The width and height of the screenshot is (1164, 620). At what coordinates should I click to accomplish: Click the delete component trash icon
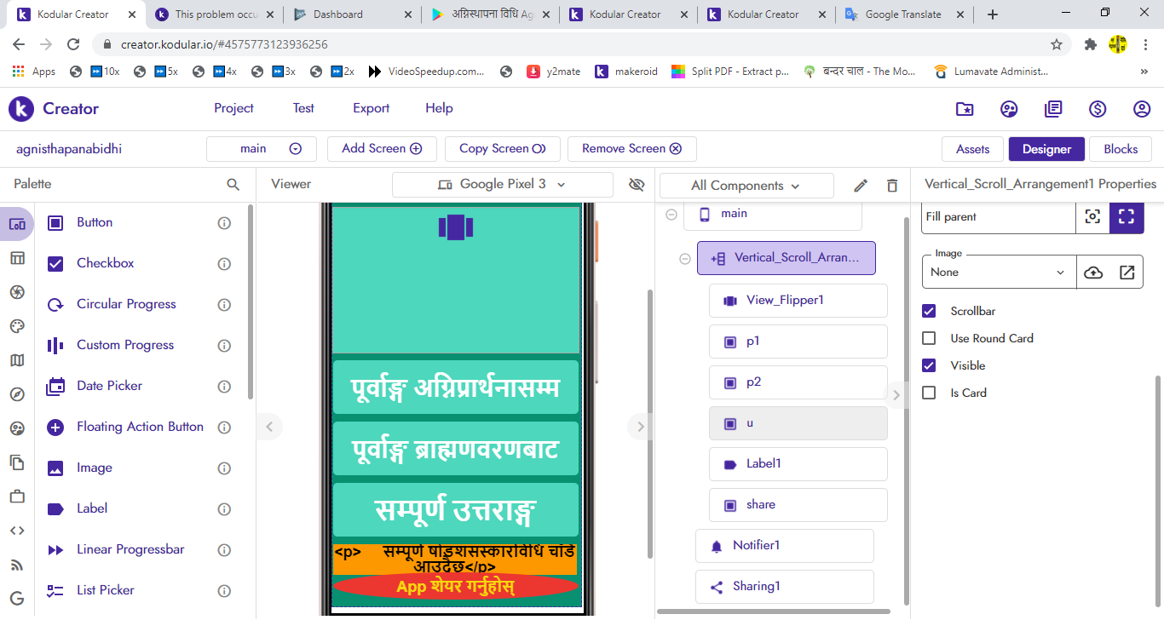892,186
